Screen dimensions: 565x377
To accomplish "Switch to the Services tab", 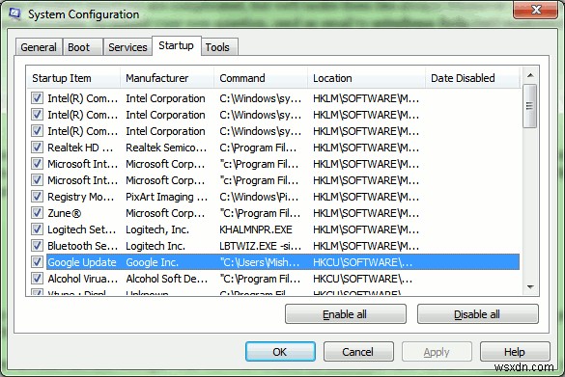I will 127,47.
